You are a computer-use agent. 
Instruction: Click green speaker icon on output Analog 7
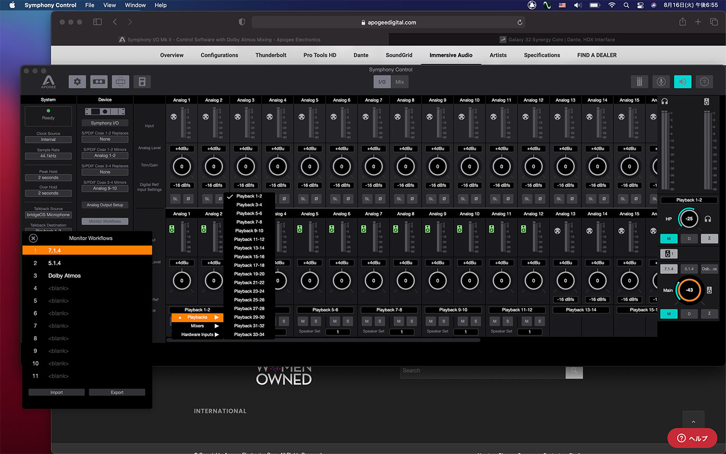pyautogui.click(x=364, y=229)
